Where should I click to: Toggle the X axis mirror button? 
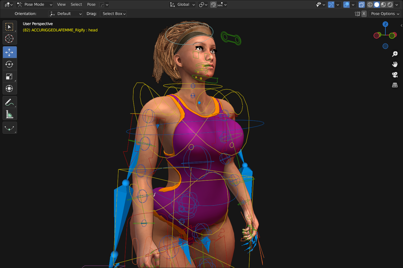(x=364, y=14)
